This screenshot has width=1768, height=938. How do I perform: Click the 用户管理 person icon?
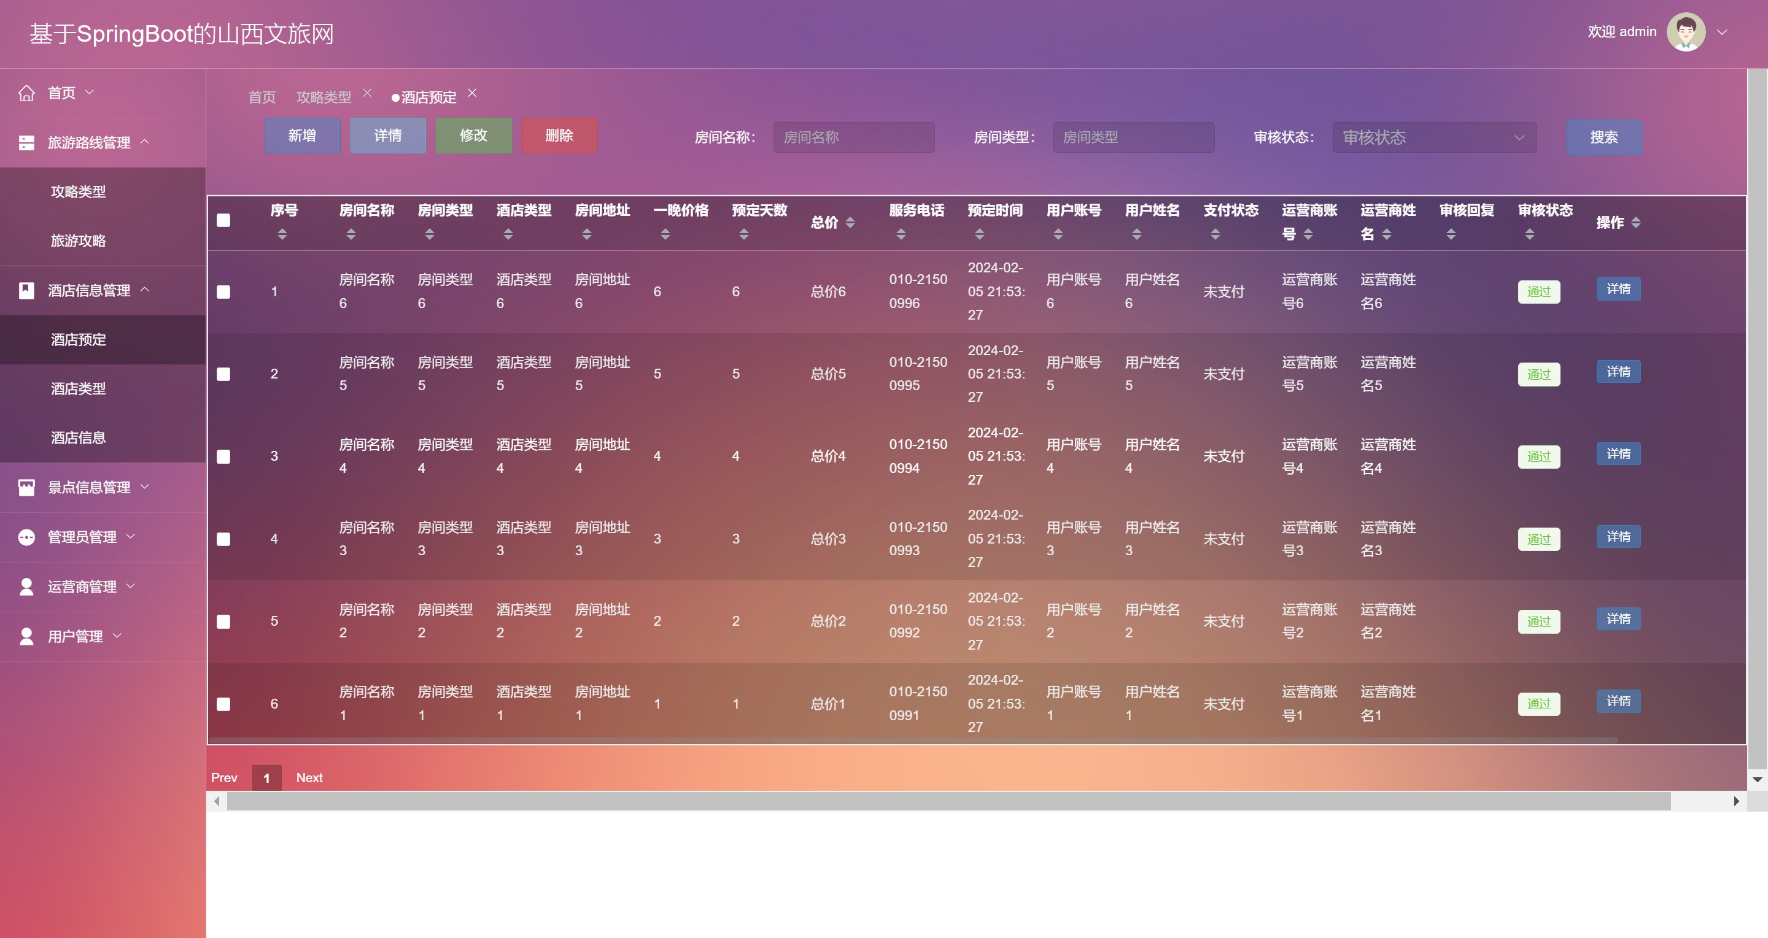pos(26,636)
